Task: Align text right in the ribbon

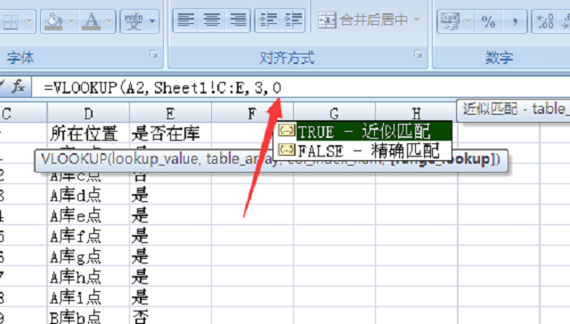Action: click(x=238, y=20)
